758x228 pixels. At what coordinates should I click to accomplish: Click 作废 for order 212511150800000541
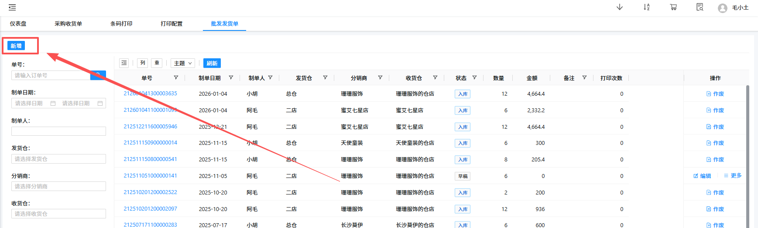(715, 159)
